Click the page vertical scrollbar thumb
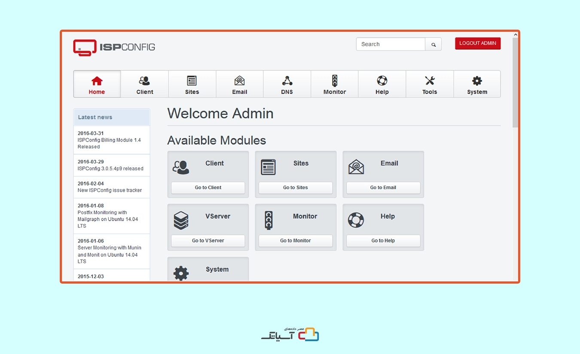The height and width of the screenshot is (354, 580). pos(515,82)
